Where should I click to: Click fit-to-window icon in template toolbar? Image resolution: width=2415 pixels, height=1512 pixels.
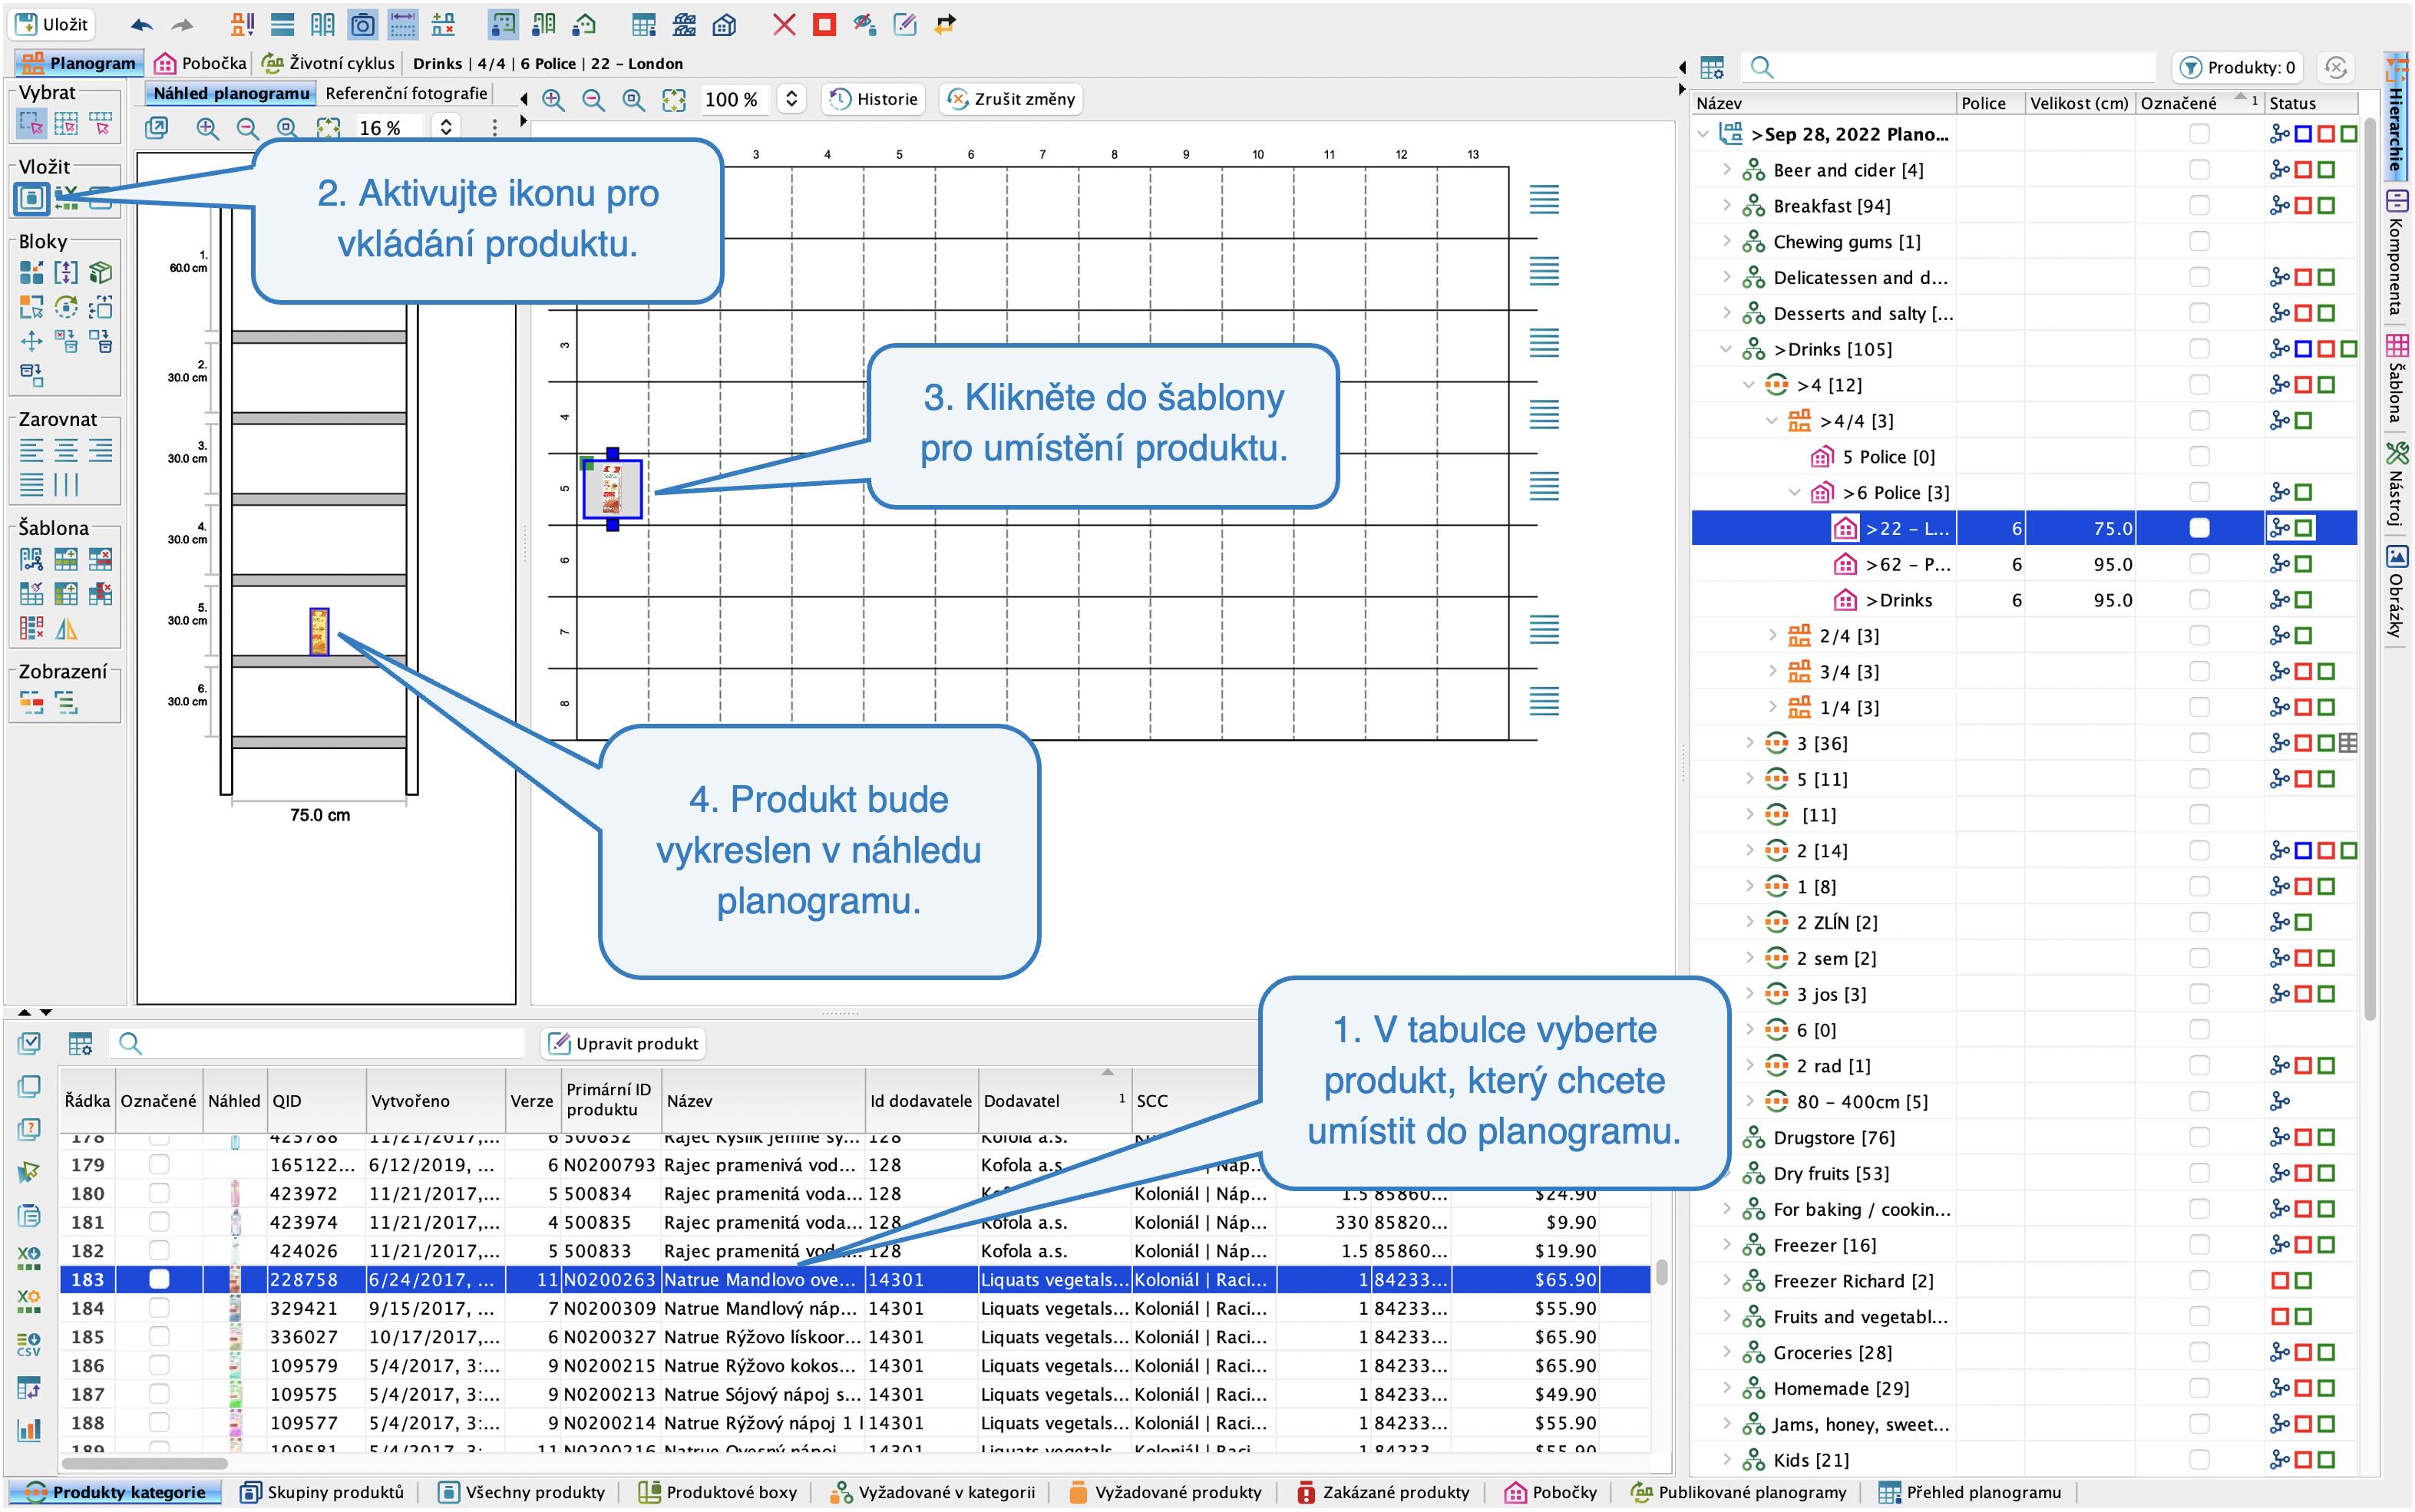click(x=674, y=99)
